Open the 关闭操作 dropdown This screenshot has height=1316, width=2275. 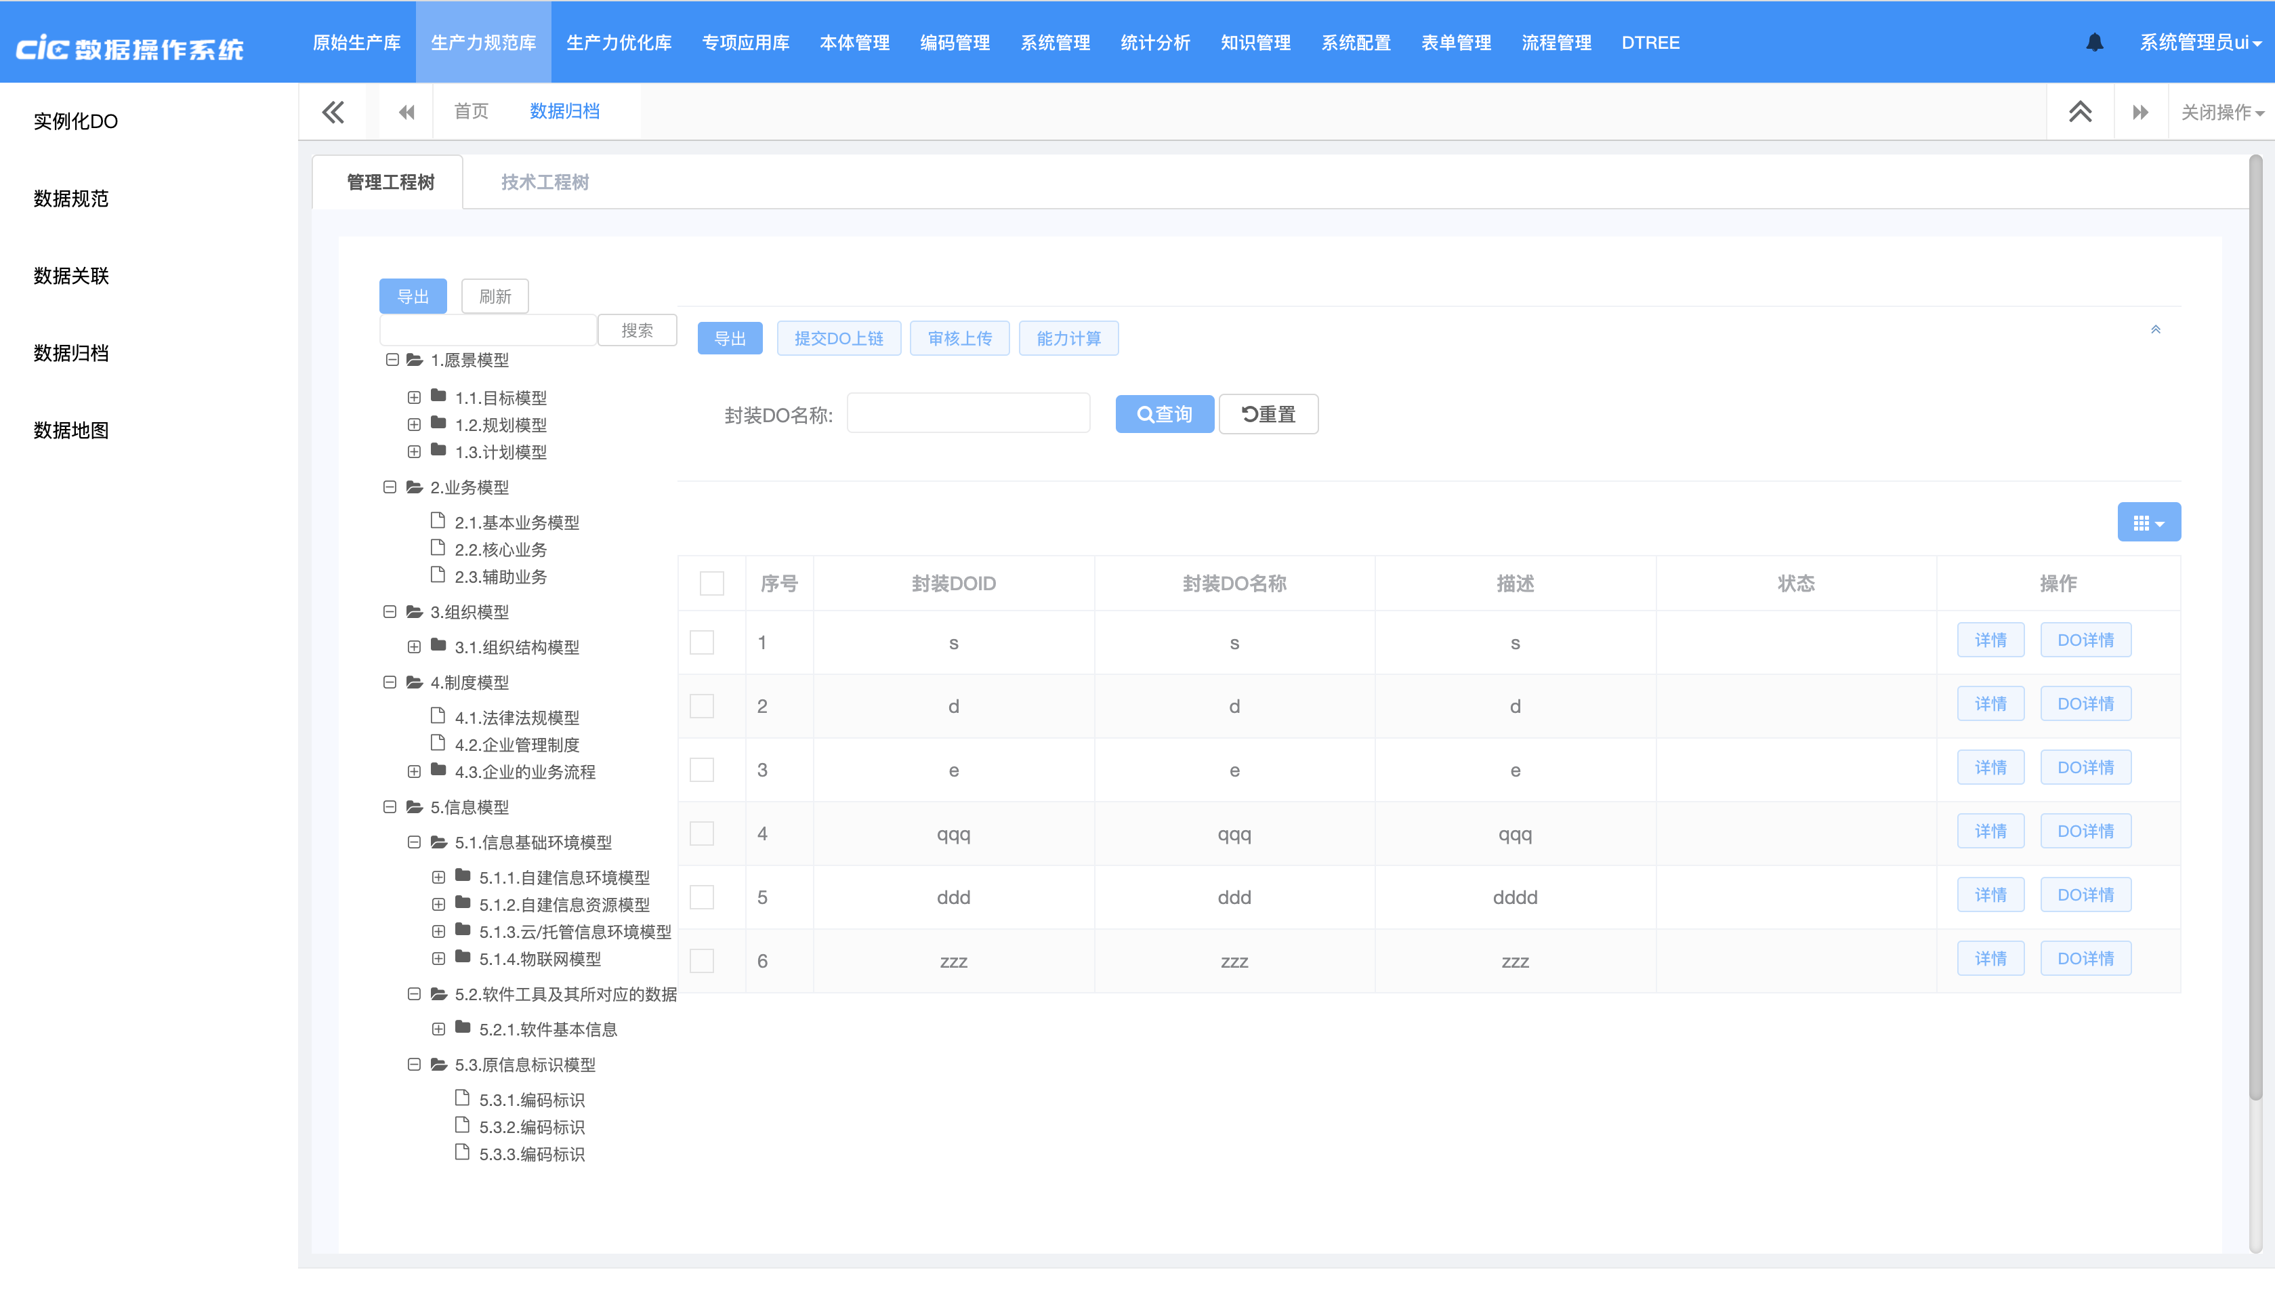tap(2221, 112)
